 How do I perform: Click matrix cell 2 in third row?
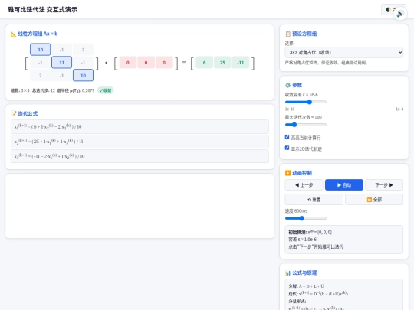click(x=41, y=75)
